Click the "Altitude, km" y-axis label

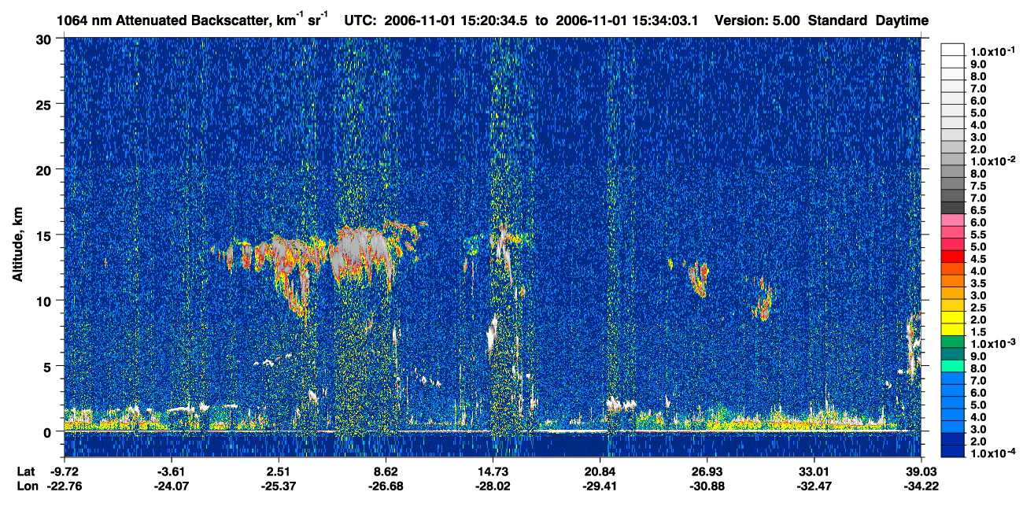point(17,246)
